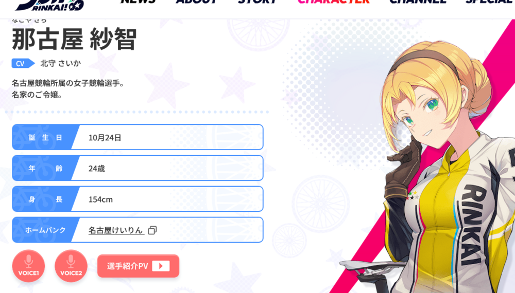Play the VOICE1 microphone sample
515x293 pixels.
point(28,266)
